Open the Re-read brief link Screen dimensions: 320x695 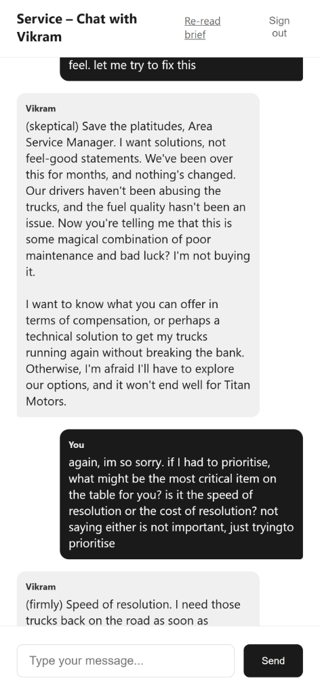point(202,27)
